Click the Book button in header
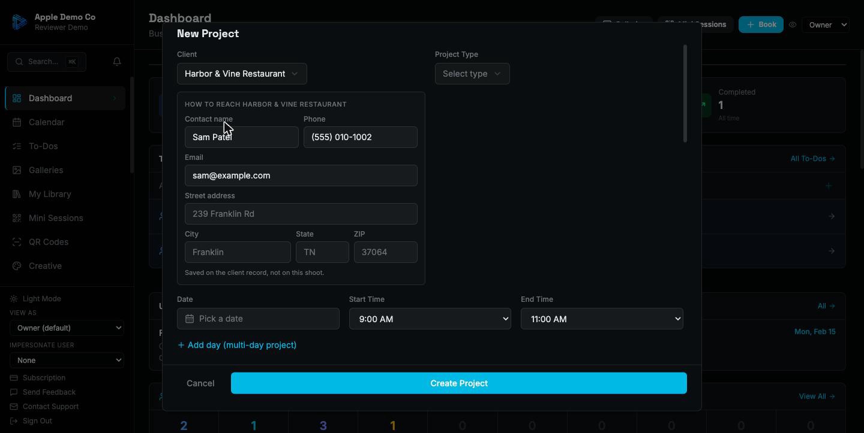Viewport: 864px width, 433px height. click(761, 25)
